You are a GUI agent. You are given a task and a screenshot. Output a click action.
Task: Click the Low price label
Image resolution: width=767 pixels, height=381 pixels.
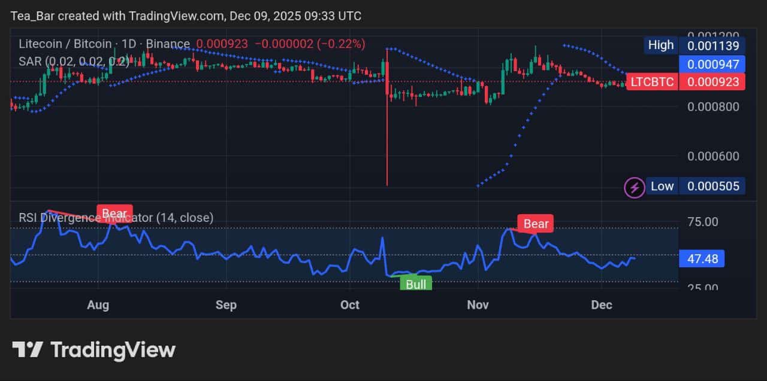click(662, 186)
